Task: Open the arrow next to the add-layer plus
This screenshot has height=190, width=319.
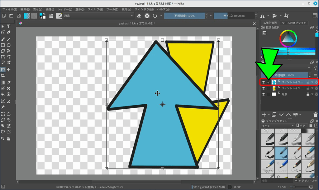Action: point(269,115)
